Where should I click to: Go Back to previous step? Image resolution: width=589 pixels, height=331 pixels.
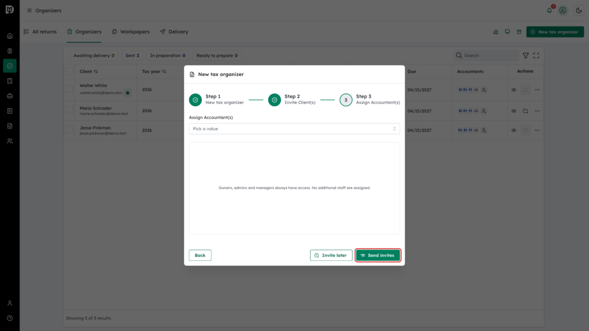200,255
